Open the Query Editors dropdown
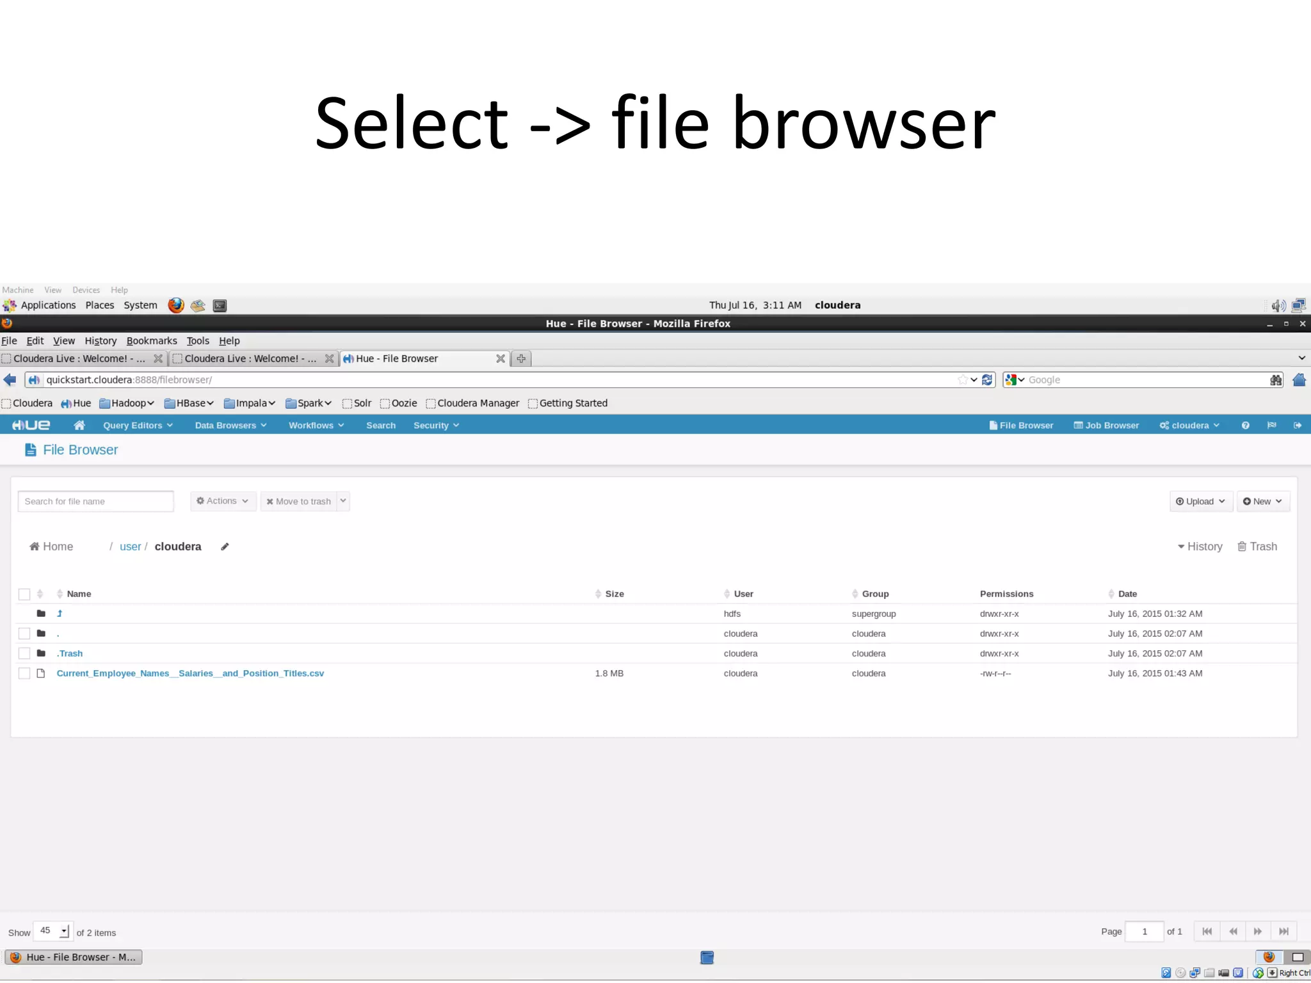This screenshot has height=983, width=1311. coord(138,425)
